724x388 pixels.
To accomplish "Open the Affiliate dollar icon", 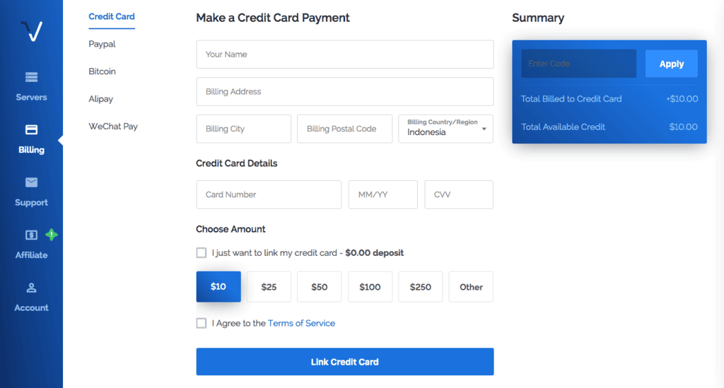I will pyautogui.click(x=31, y=235).
